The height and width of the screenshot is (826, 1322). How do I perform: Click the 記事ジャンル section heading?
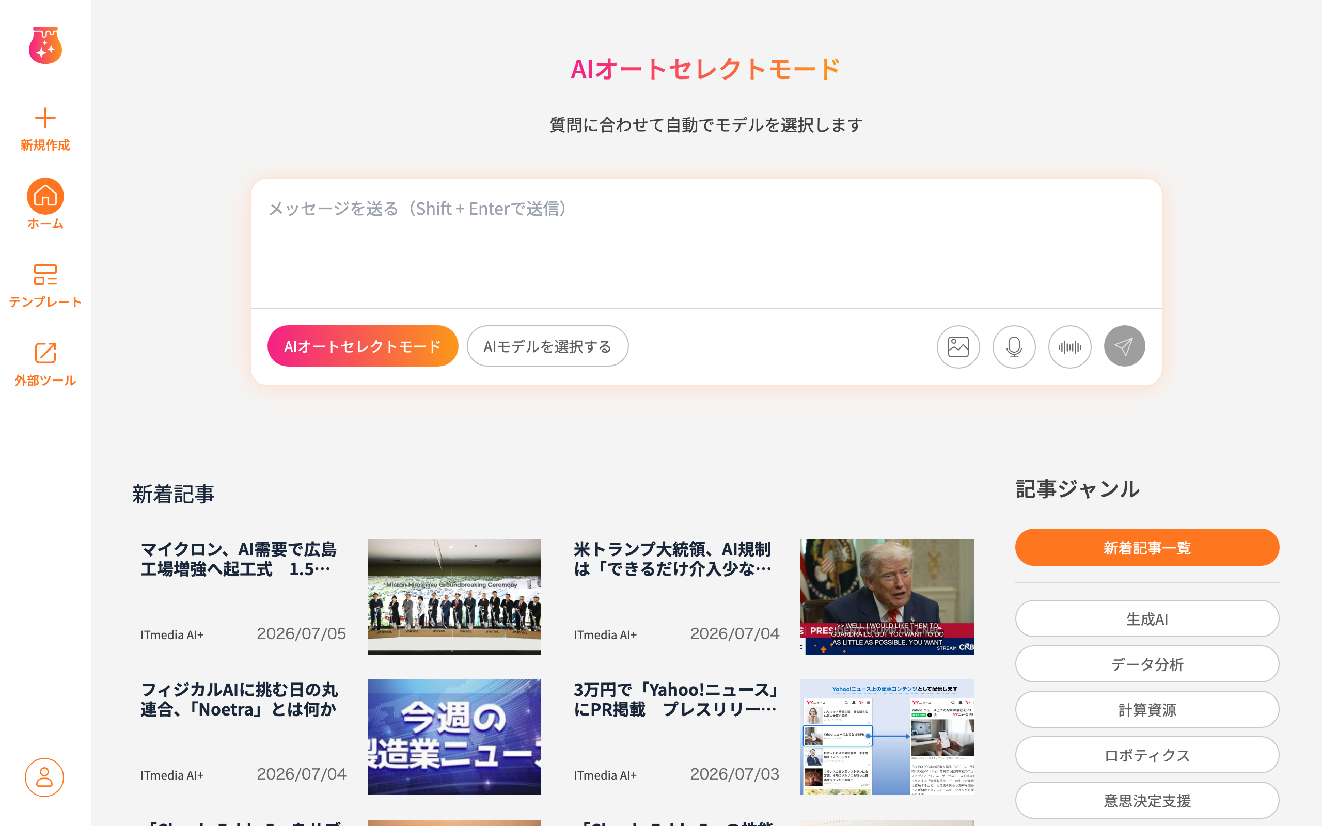point(1077,489)
